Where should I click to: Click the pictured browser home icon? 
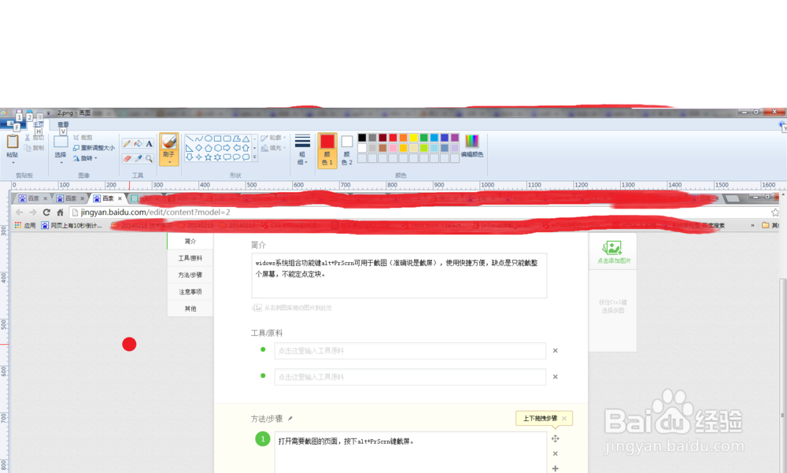pyautogui.click(x=61, y=212)
